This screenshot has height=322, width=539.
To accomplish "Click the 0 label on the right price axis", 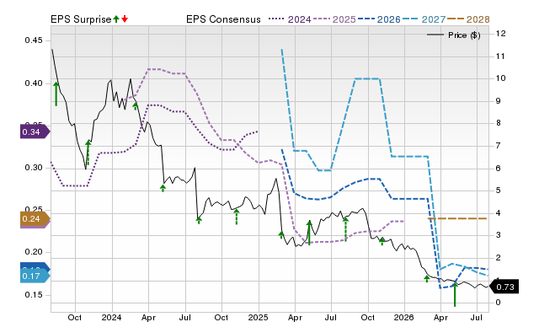I will [x=499, y=303].
